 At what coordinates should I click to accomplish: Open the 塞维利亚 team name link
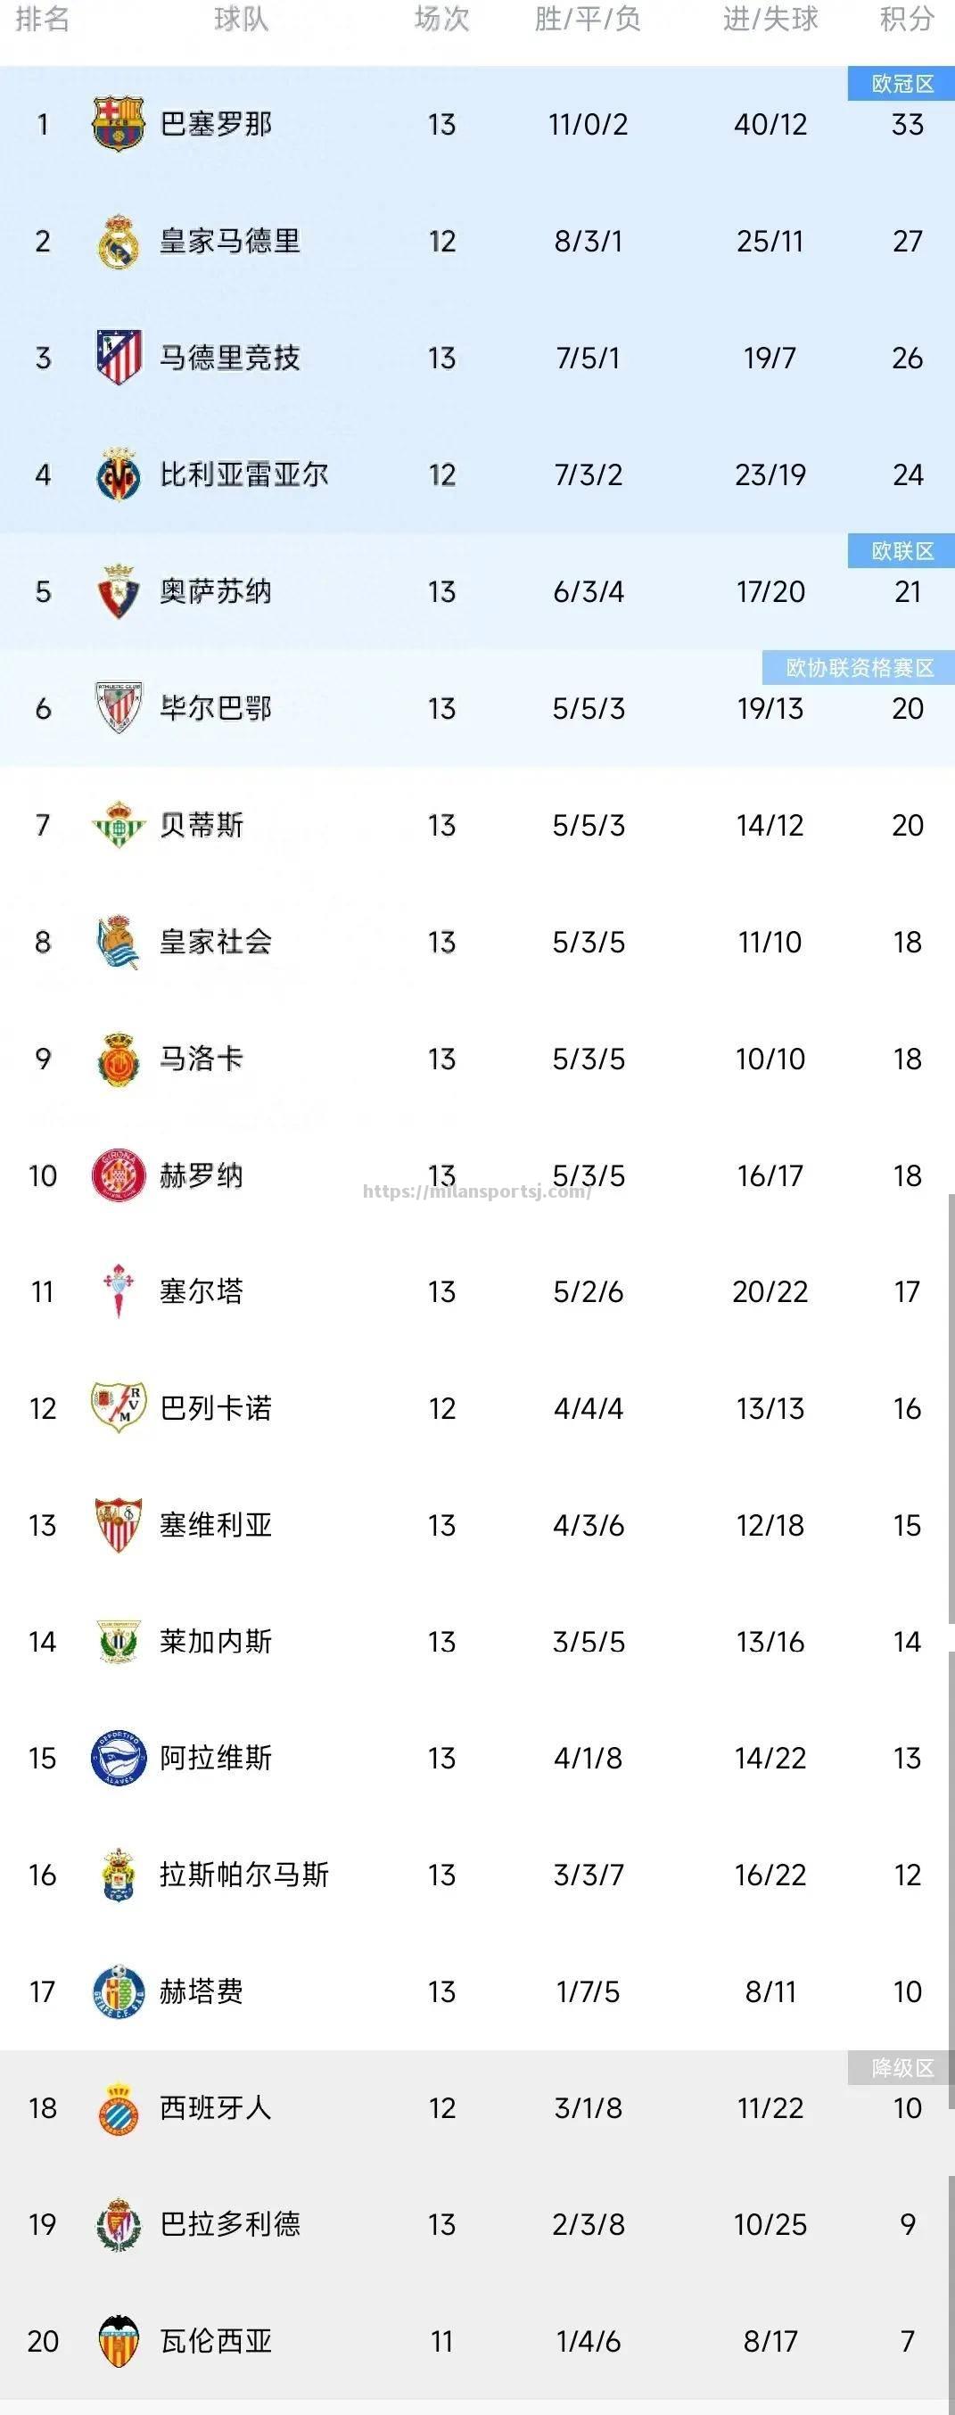216,1525
